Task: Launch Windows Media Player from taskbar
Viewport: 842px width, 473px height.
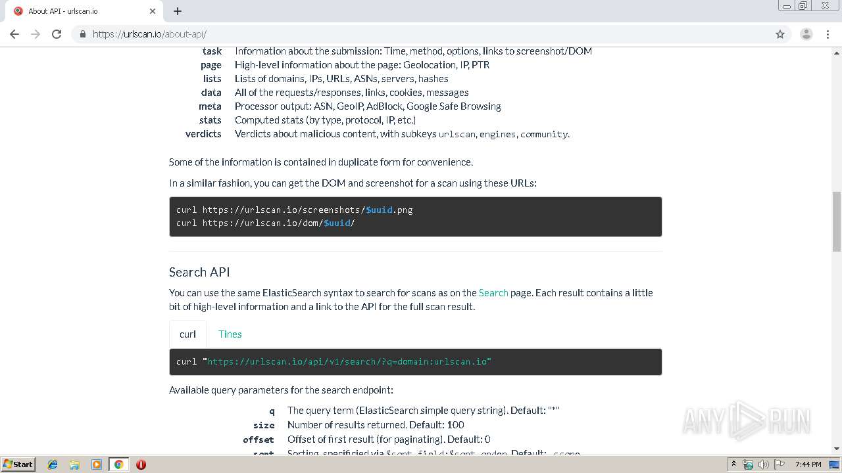Action: 97,464
